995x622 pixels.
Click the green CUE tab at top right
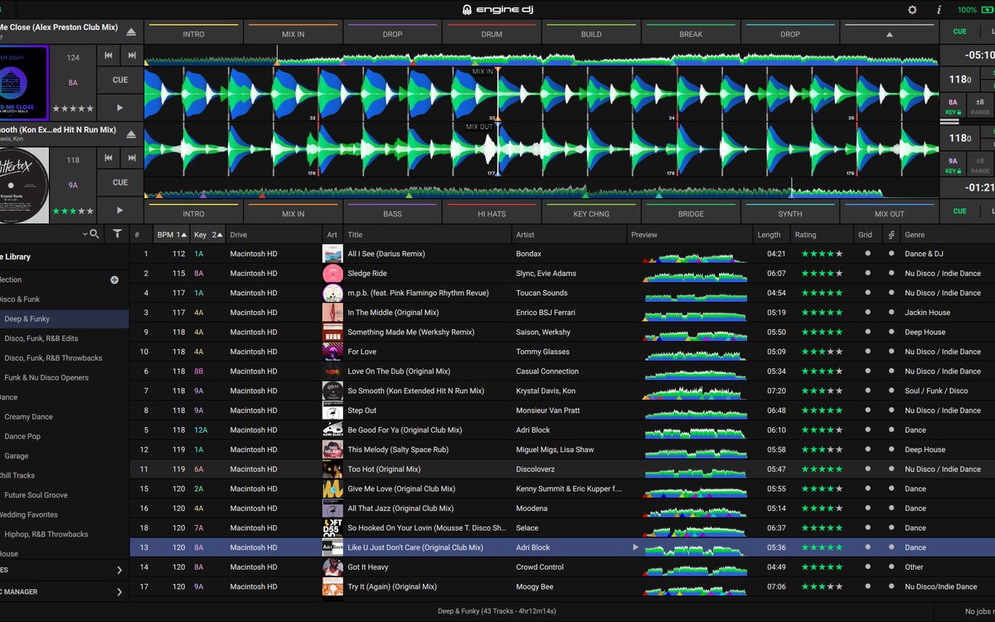[959, 32]
